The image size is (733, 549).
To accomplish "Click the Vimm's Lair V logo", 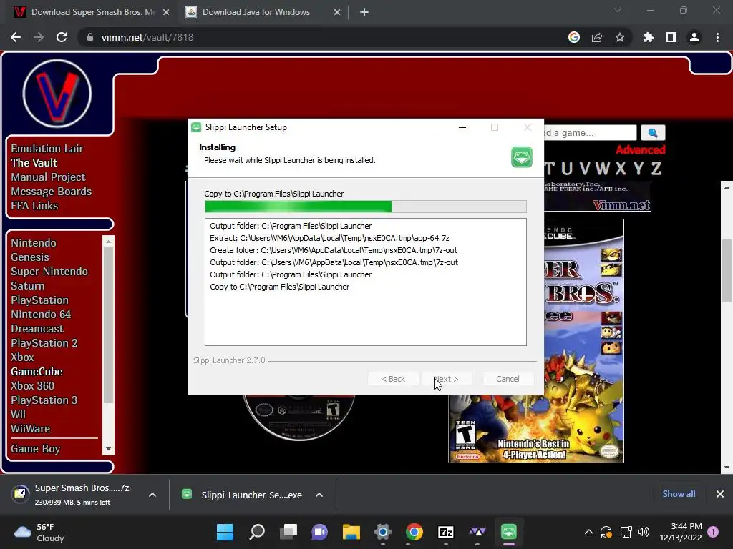I will click(x=57, y=94).
